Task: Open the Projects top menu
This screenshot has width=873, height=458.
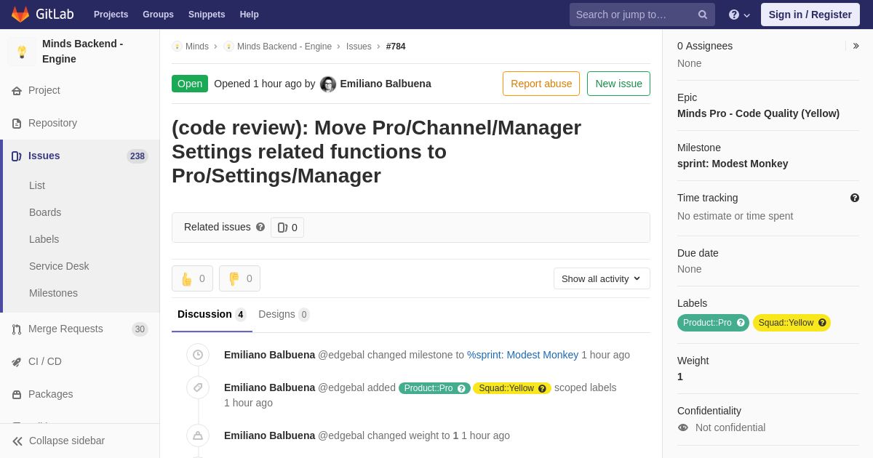Action: click(x=111, y=15)
